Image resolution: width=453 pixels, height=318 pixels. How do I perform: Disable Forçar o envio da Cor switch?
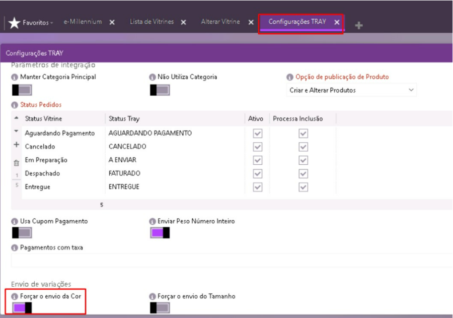(x=22, y=308)
